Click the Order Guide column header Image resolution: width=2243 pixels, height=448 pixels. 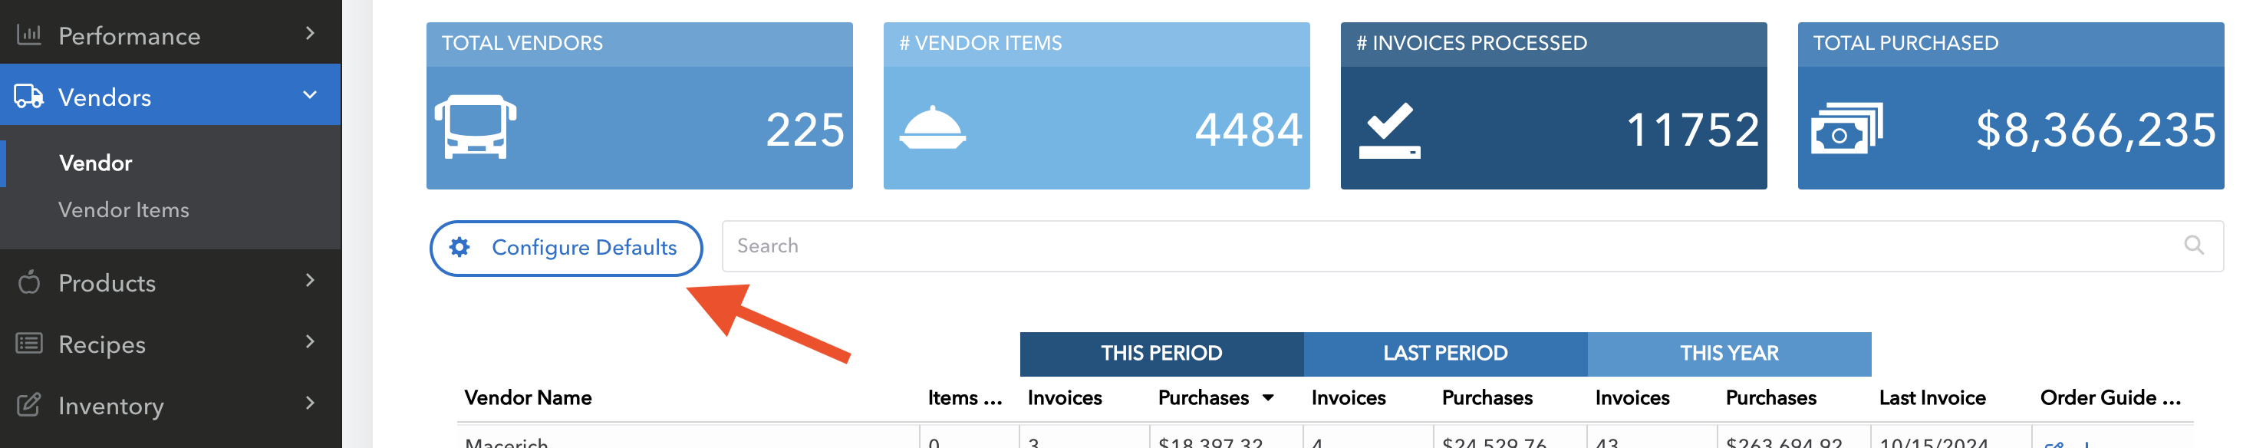pyautogui.click(x=2110, y=398)
